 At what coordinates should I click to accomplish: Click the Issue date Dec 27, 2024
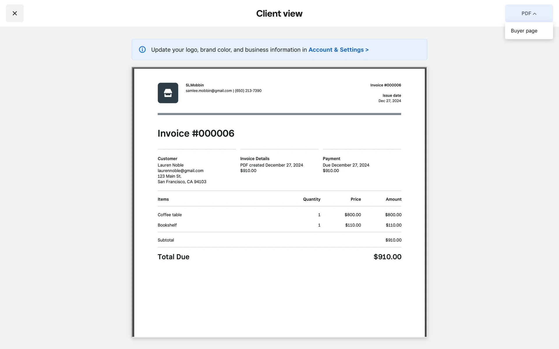[x=390, y=101]
